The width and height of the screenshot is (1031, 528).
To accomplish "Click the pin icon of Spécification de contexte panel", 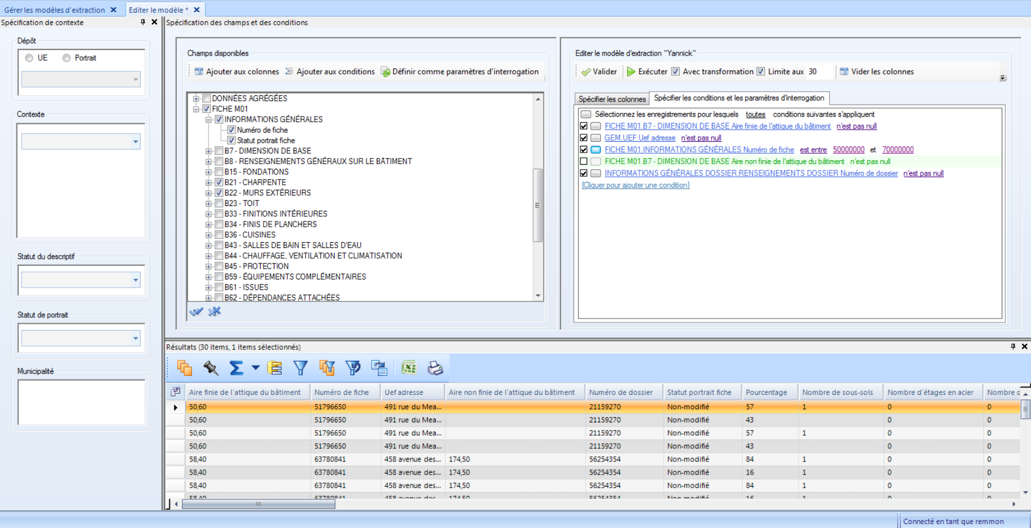I will [x=143, y=22].
